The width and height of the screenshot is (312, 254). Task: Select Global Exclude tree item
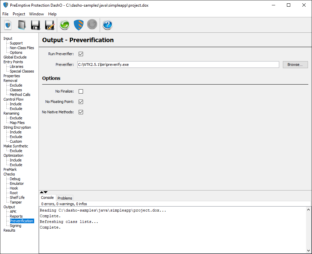[15, 57]
